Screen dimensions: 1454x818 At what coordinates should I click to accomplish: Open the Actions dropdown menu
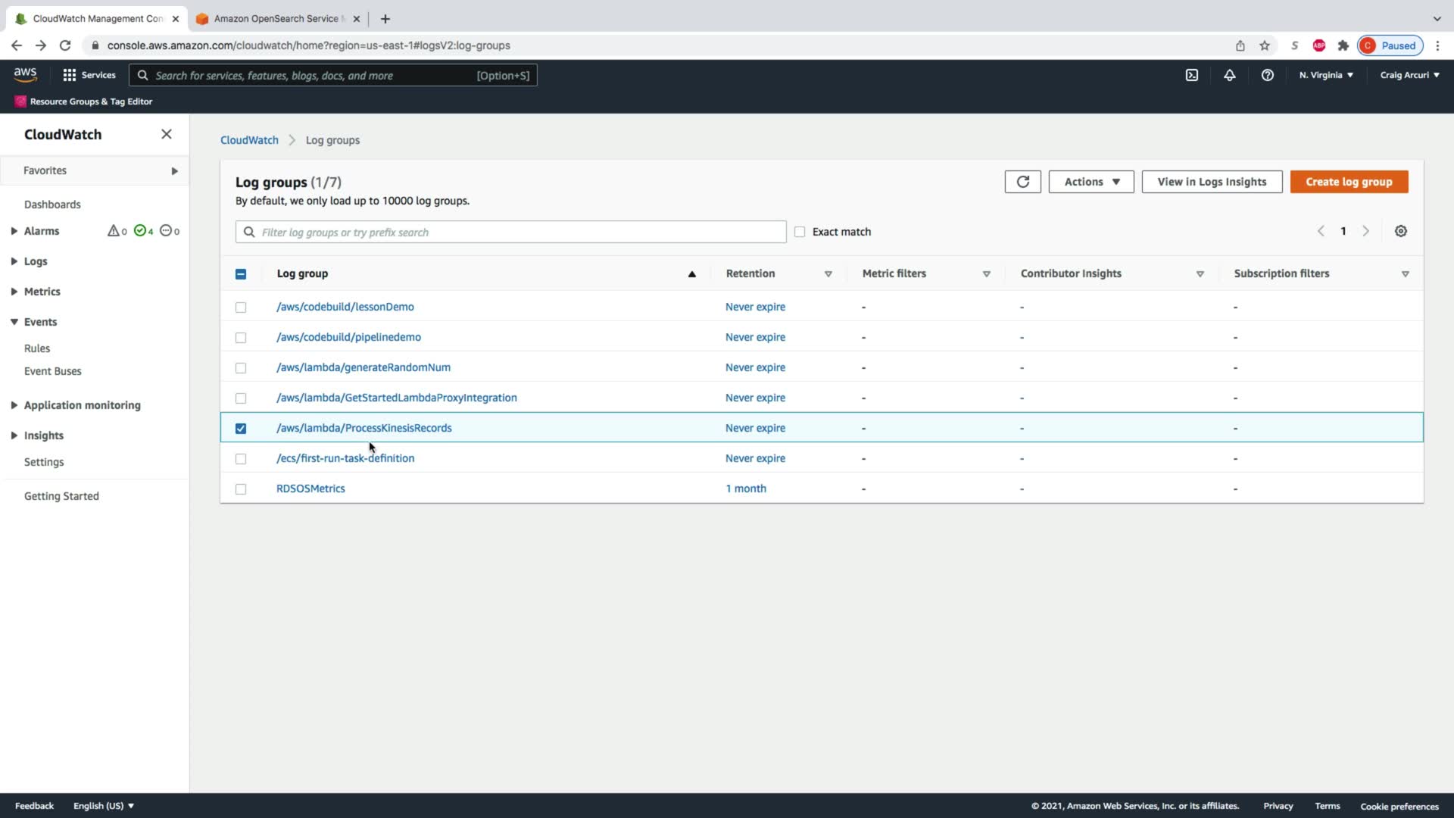click(1090, 182)
